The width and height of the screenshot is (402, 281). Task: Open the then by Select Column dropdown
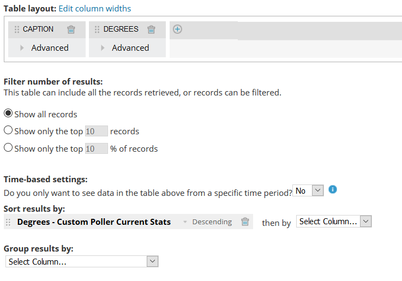point(334,221)
